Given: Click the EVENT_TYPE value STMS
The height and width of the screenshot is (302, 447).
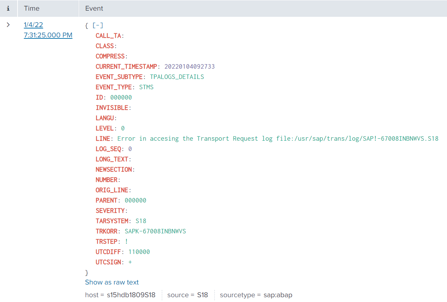Looking at the screenshot, I should pos(146,87).
